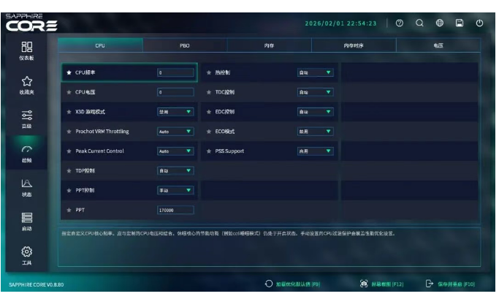Open the Status (状态) sidebar section
The height and width of the screenshot is (299, 499).
click(26, 187)
